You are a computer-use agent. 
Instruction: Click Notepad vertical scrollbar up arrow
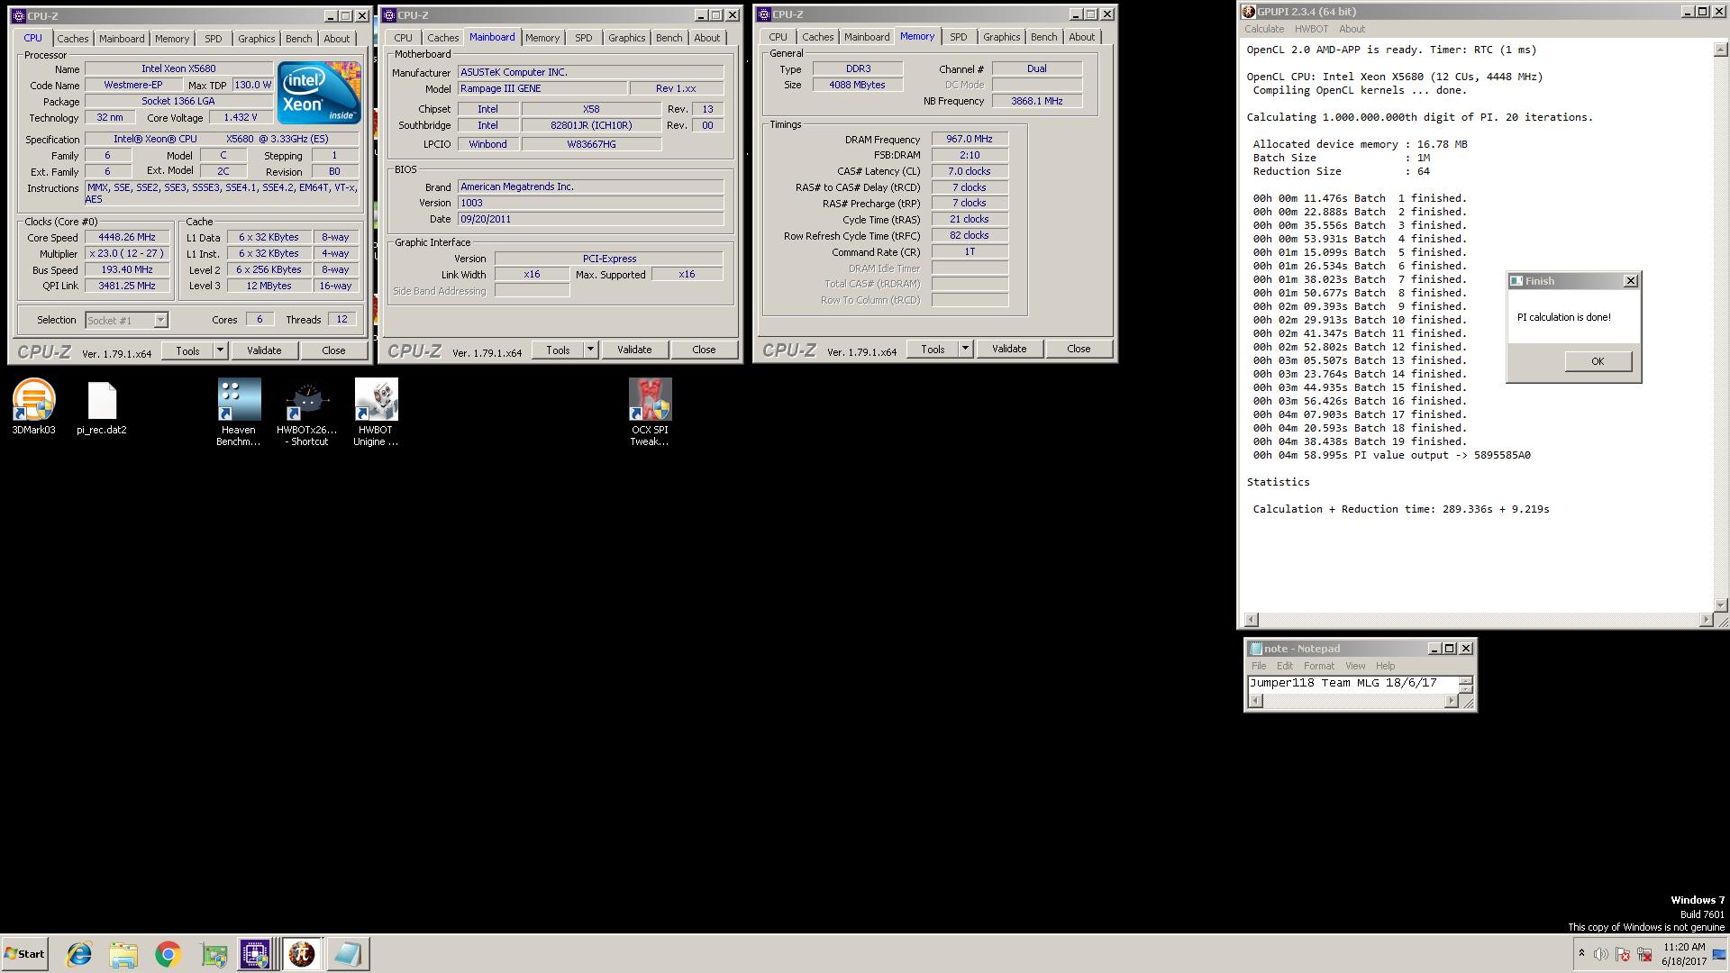1465,680
